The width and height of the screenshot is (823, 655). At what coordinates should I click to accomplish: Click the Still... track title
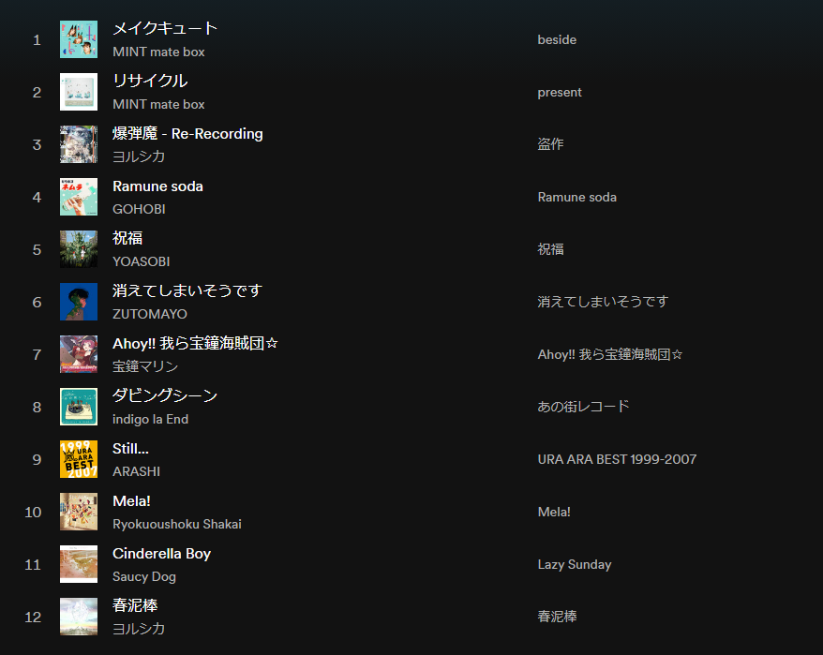(130, 448)
